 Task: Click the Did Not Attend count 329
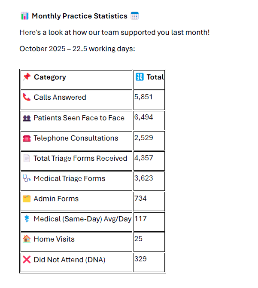[x=140, y=259]
